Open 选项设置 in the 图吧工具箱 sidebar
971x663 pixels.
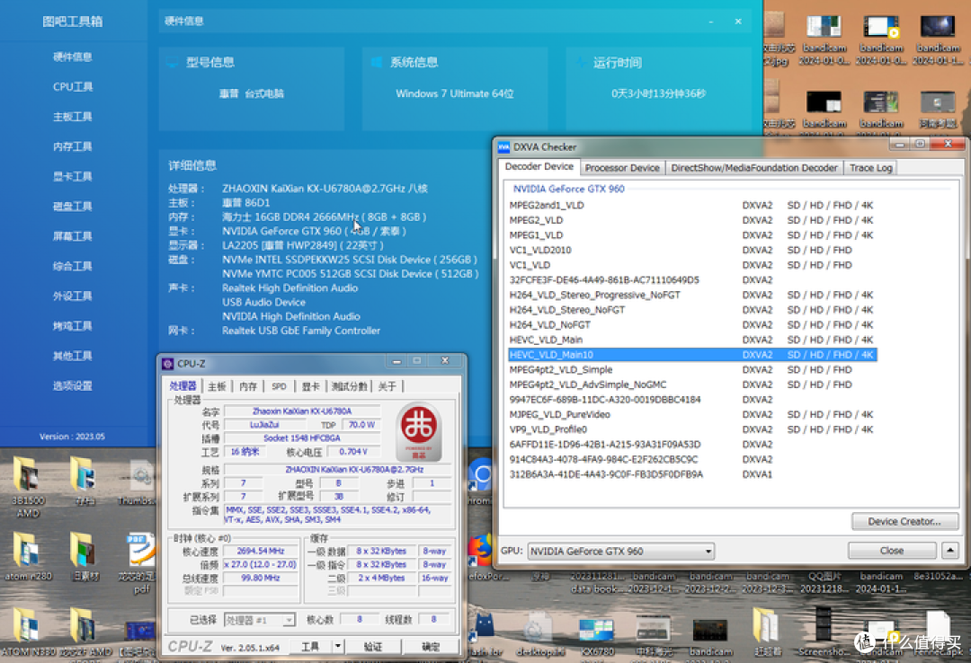coord(73,385)
